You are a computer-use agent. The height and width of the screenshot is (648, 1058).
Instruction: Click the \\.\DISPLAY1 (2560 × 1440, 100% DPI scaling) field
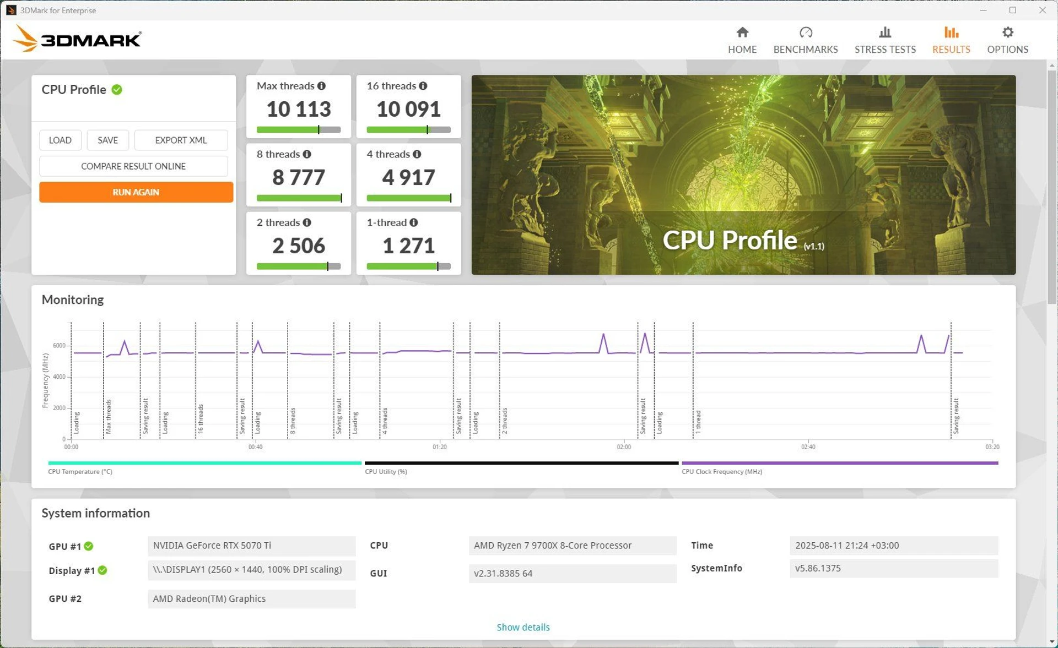252,570
